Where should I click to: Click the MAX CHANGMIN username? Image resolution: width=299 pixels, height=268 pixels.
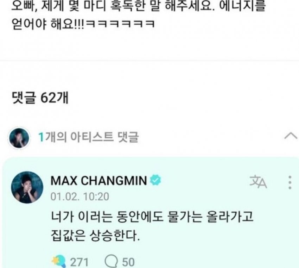point(99,180)
